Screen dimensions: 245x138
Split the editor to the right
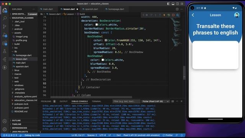pyautogui.click(x=177, y=9)
